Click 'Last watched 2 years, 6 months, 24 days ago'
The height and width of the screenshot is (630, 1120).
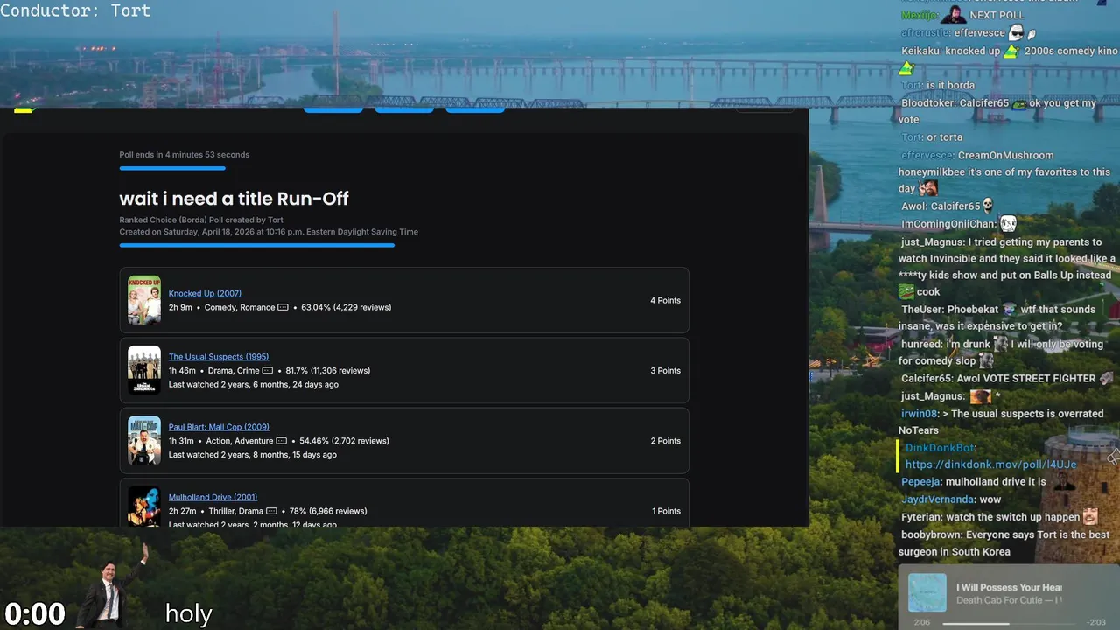tap(254, 385)
